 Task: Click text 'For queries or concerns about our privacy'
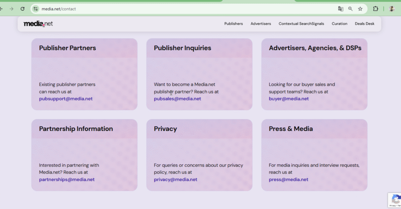pyautogui.click(x=199, y=165)
